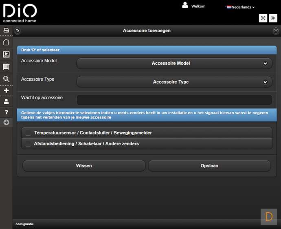Screen dimensions: 281x229
Task: Click the plus add icon in sidebar
Action: (6, 90)
